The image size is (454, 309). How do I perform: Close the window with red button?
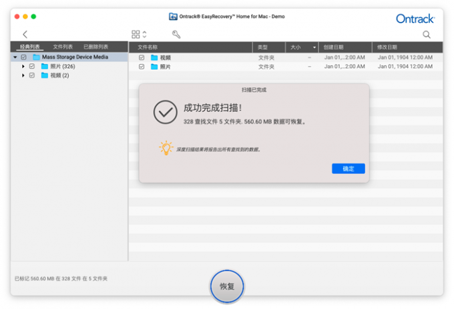tap(17, 17)
